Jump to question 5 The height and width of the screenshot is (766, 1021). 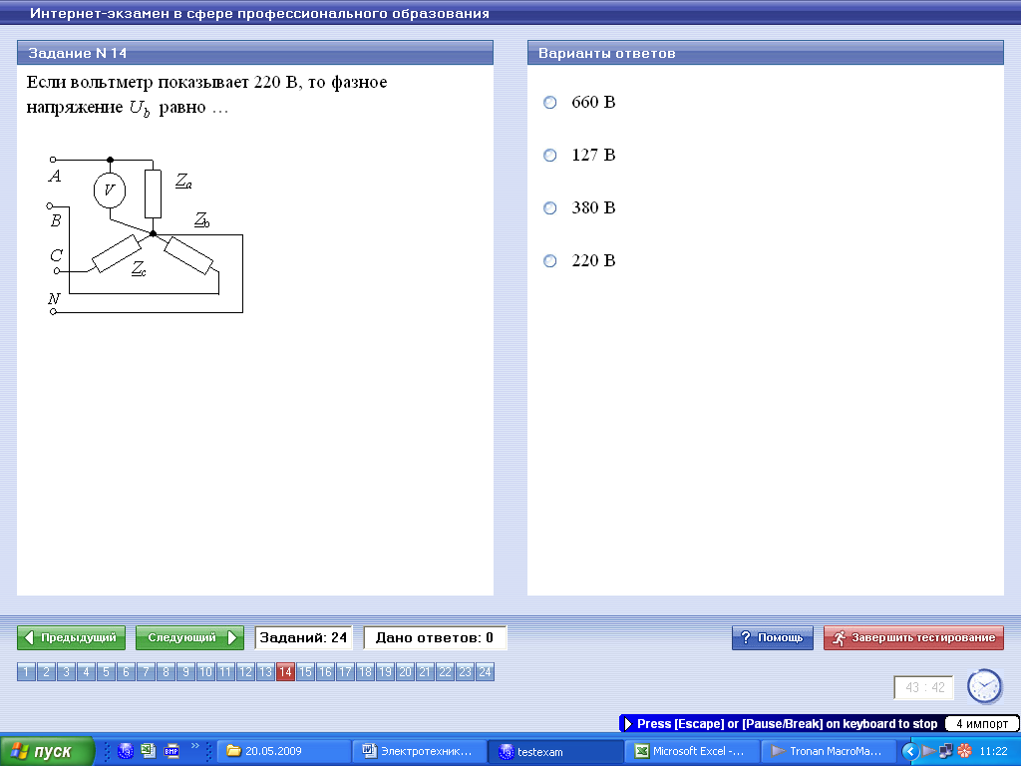pos(106,671)
